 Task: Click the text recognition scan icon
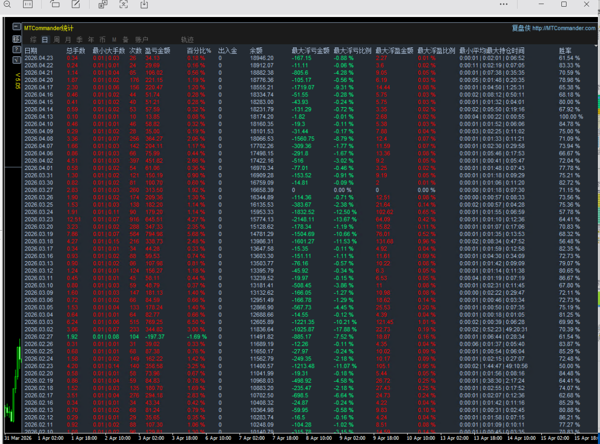(123, 4)
